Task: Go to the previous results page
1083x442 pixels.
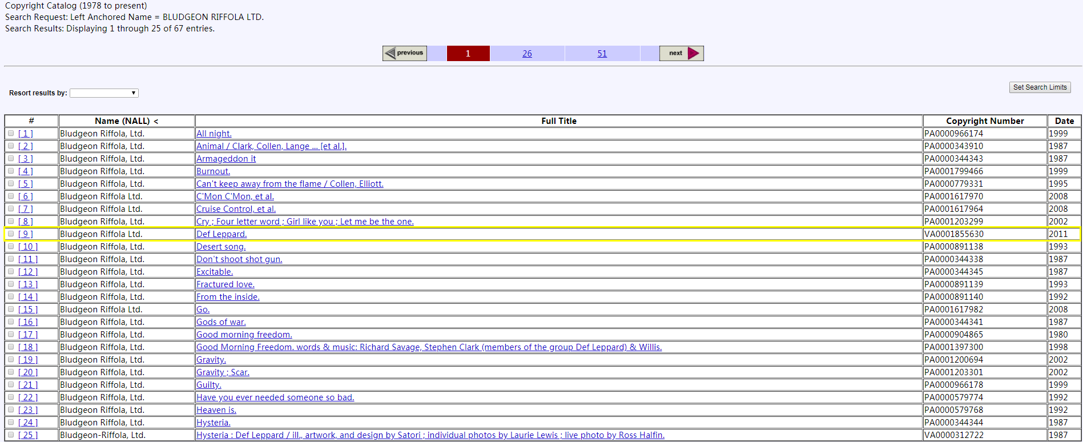Action: click(405, 53)
